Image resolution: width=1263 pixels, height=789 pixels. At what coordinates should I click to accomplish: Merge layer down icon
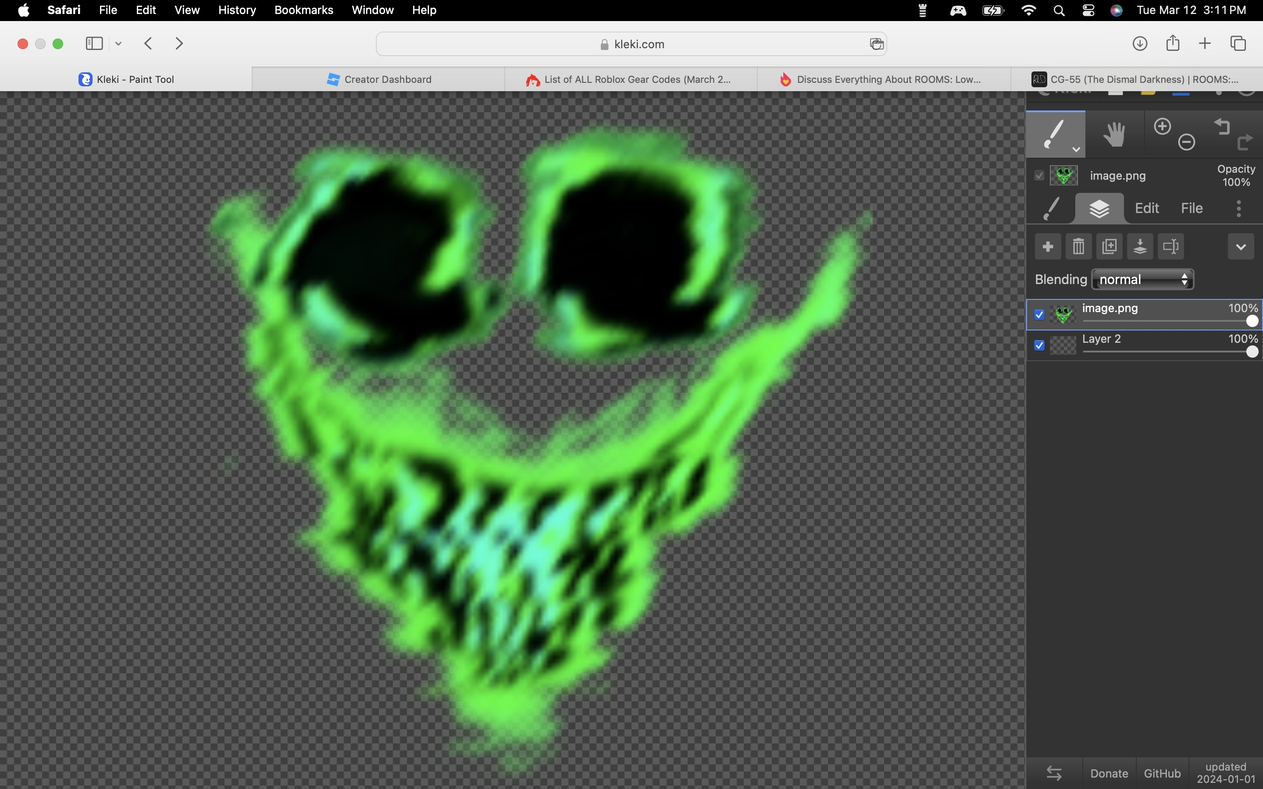[1140, 246]
